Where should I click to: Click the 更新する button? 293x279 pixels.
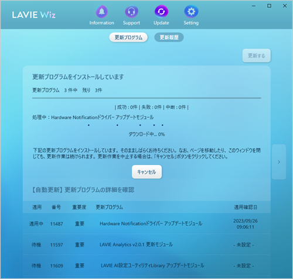point(257,56)
